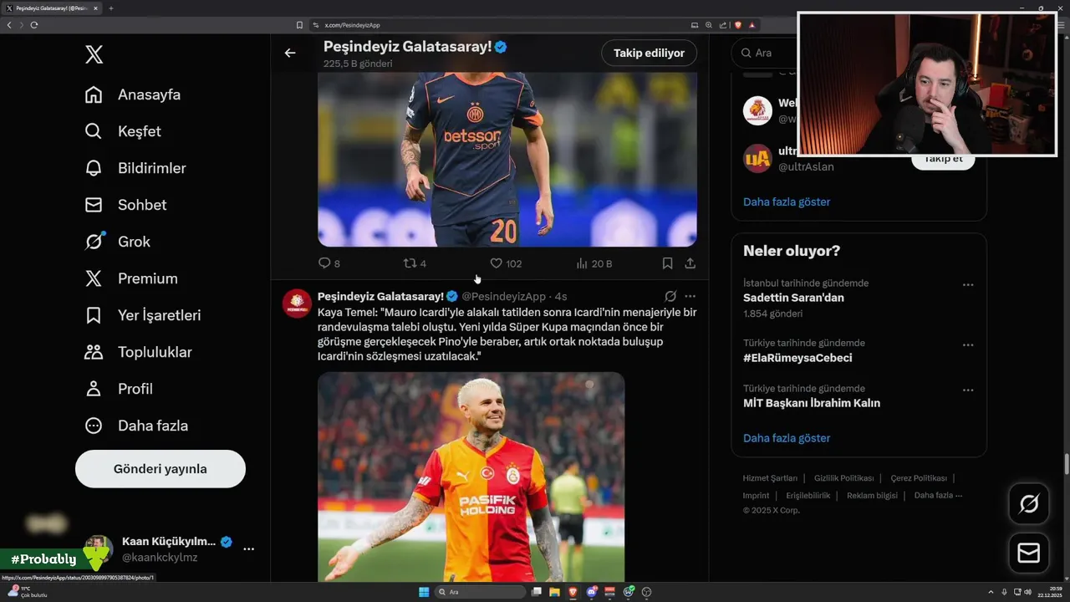1070x602 pixels.
Task: Open account menu dots next to Kaan Küçükyılmaz
Action: 248,549
